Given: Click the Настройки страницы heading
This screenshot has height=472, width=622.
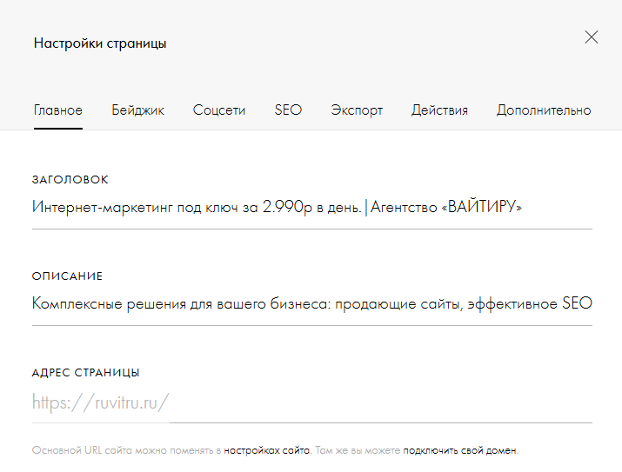Looking at the screenshot, I should (100, 43).
